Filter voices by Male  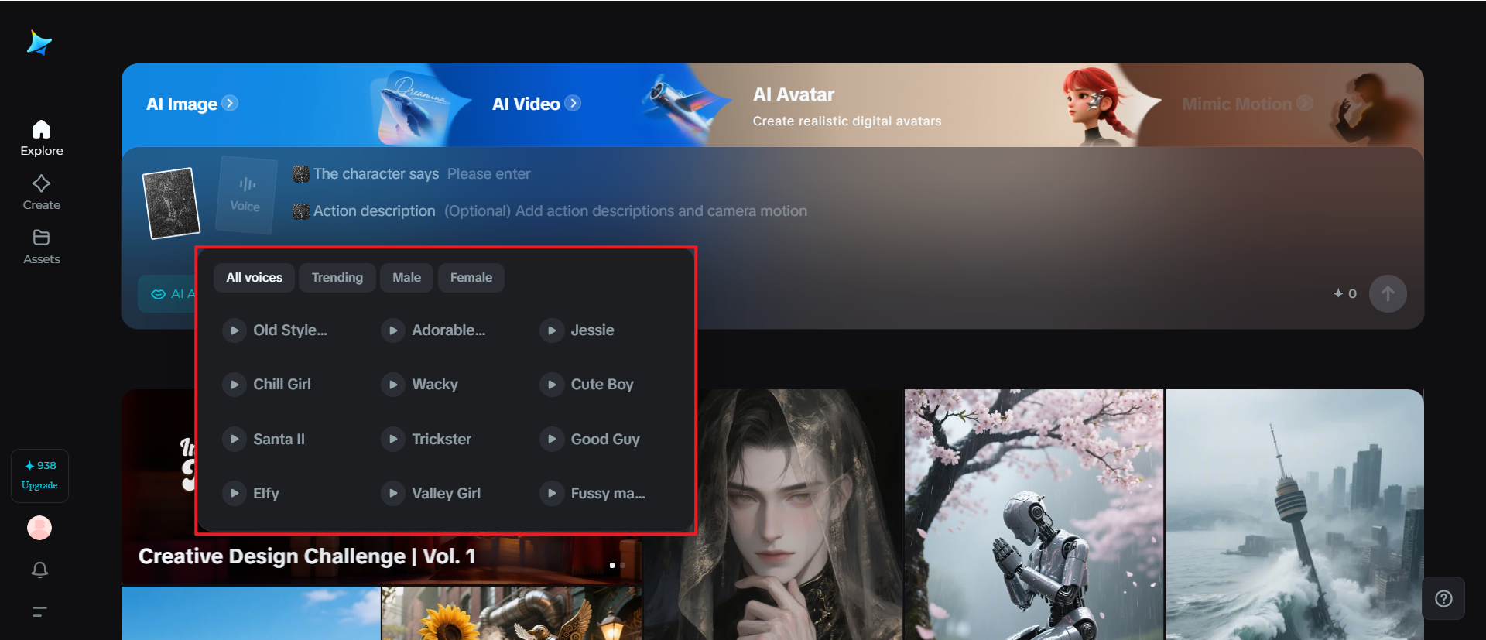point(407,278)
